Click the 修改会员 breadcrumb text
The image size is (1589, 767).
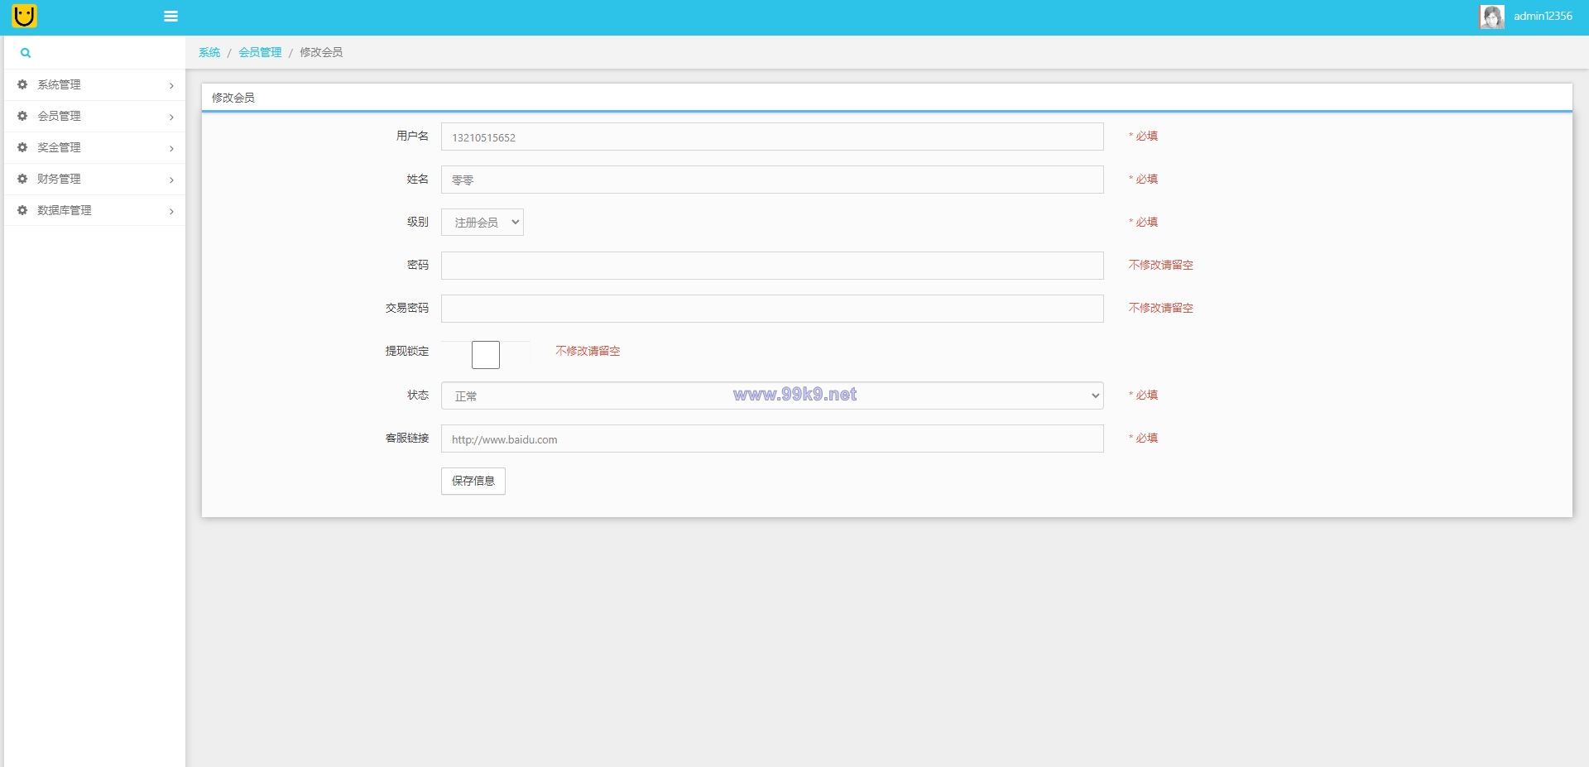pyautogui.click(x=321, y=52)
